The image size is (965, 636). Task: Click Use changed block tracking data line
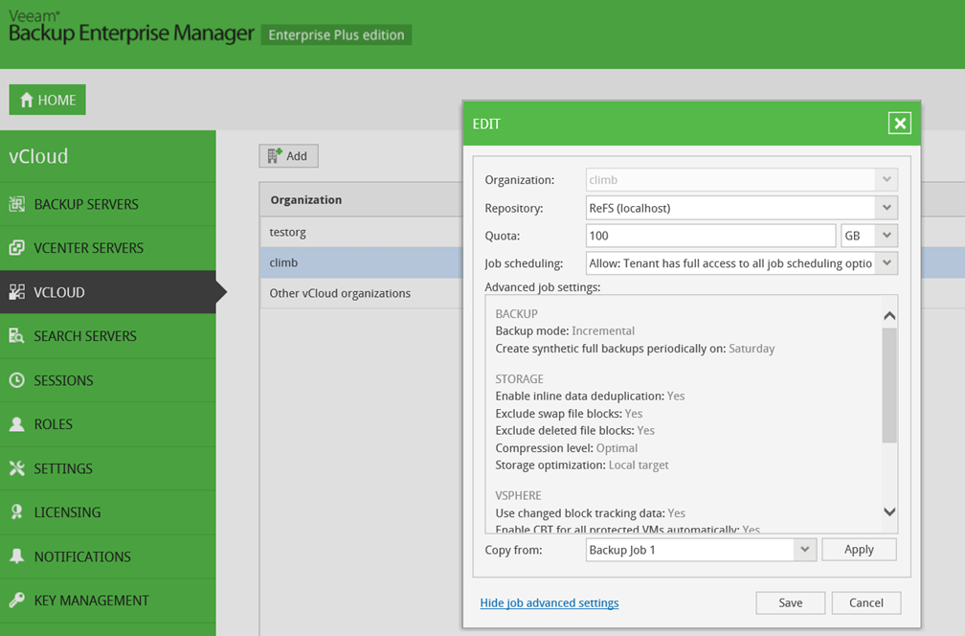(x=590, y=512)
